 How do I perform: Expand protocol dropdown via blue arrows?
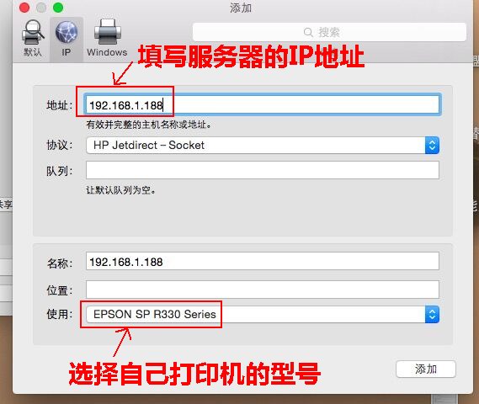click(432, 146)
